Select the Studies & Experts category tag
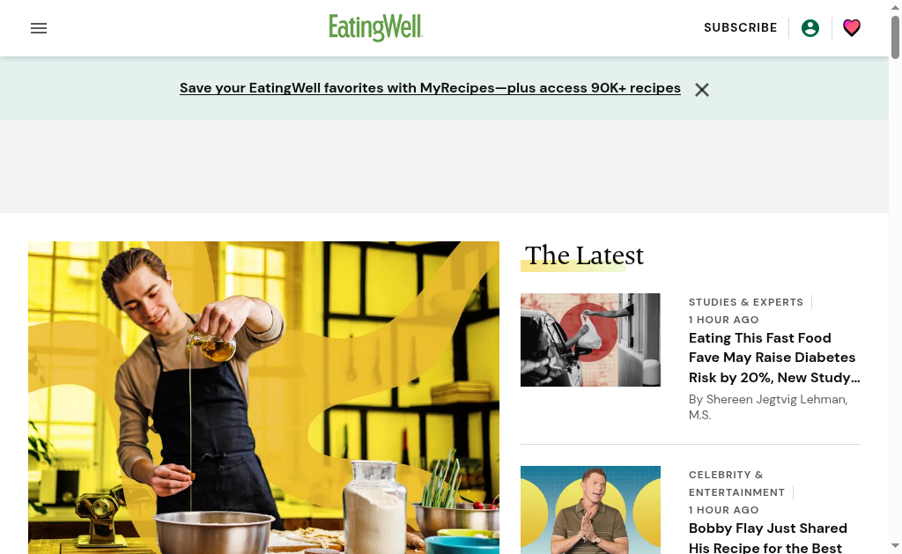The width and height of the screenshot is (902, 554). tap(745, 302)
